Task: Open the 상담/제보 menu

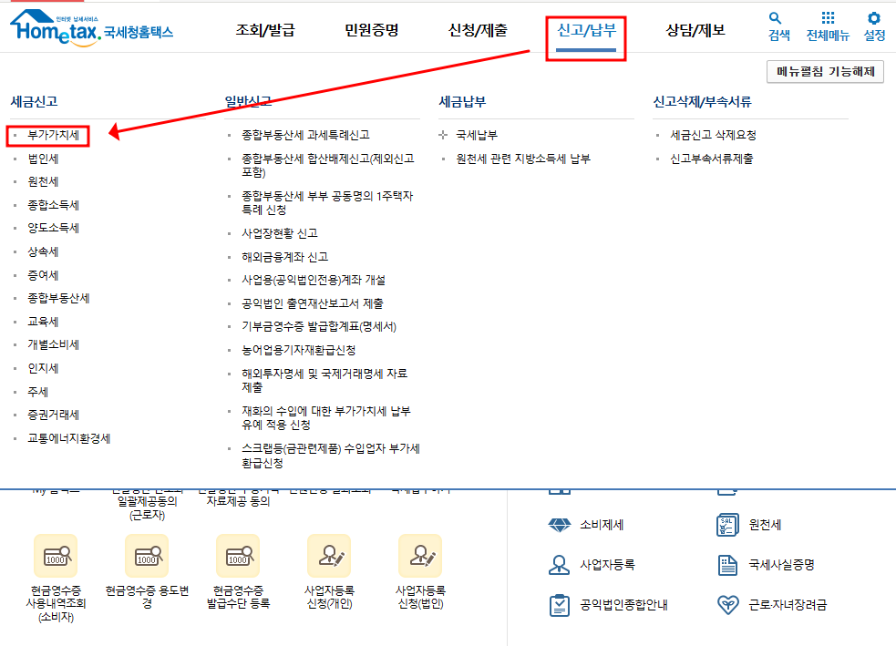Action: pos(692,28)
